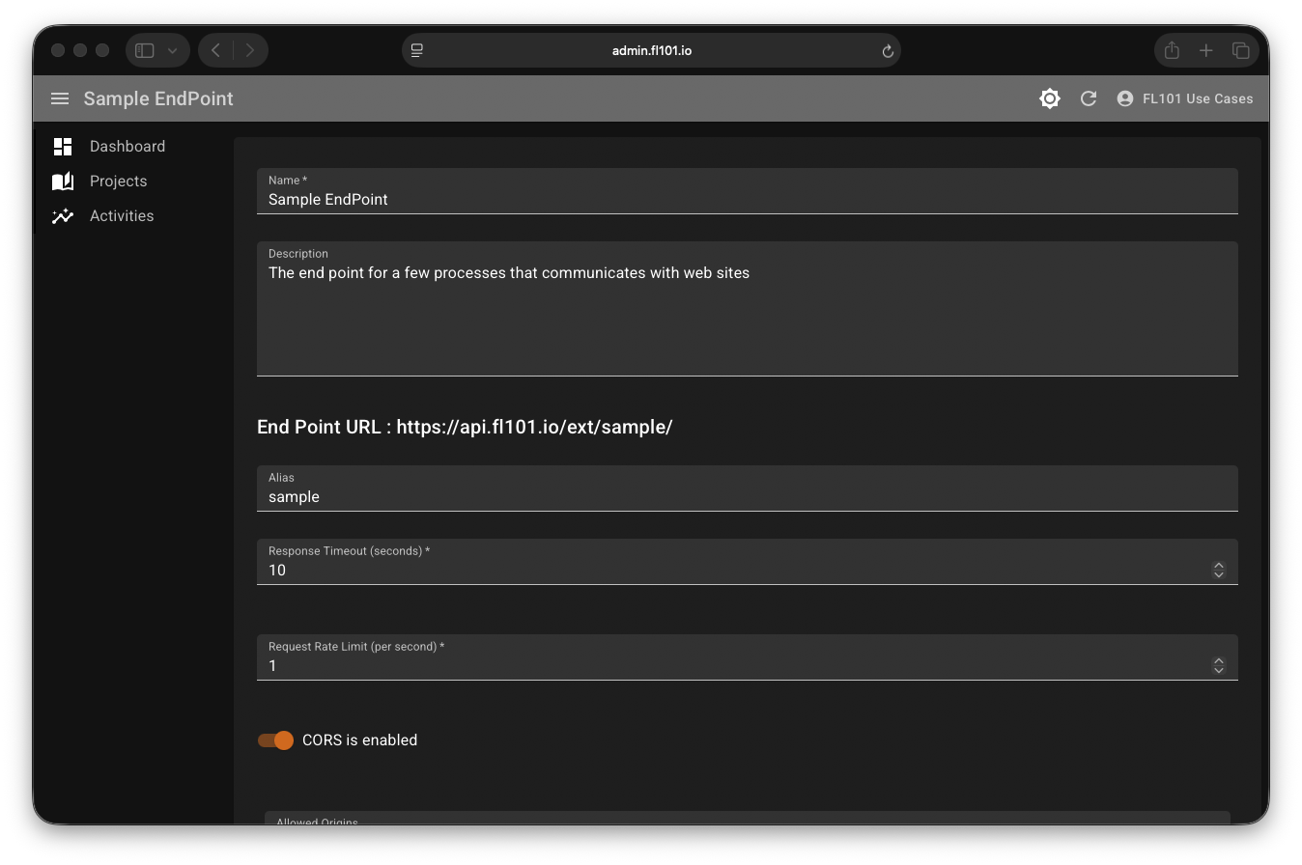
Task: Click the Safari share icon
Action: (1172, 50)
